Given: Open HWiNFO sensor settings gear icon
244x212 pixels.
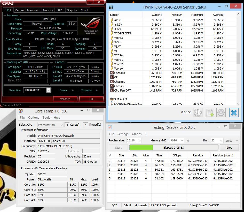Looking at the screenshot, I should tap(221, 112).
